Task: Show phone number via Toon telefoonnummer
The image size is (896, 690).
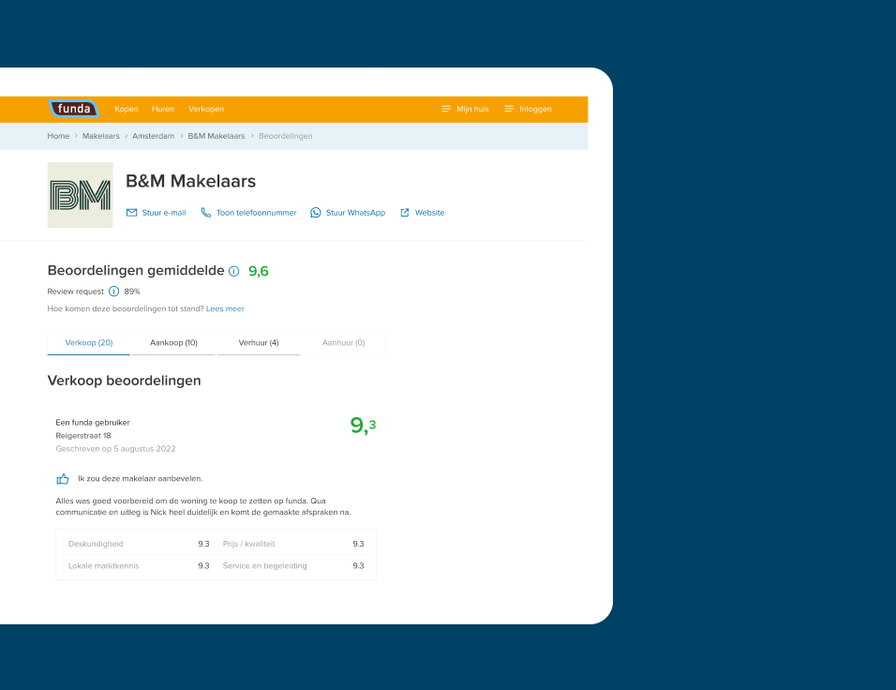Action: tap(257, 213)
